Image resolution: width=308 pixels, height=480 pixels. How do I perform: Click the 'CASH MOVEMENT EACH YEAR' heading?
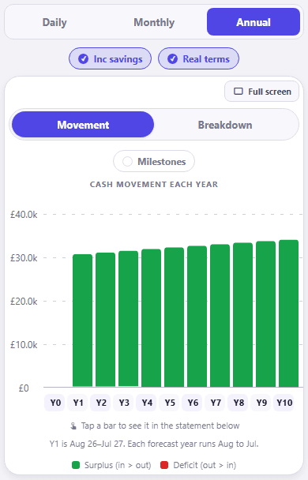(154, 184)
